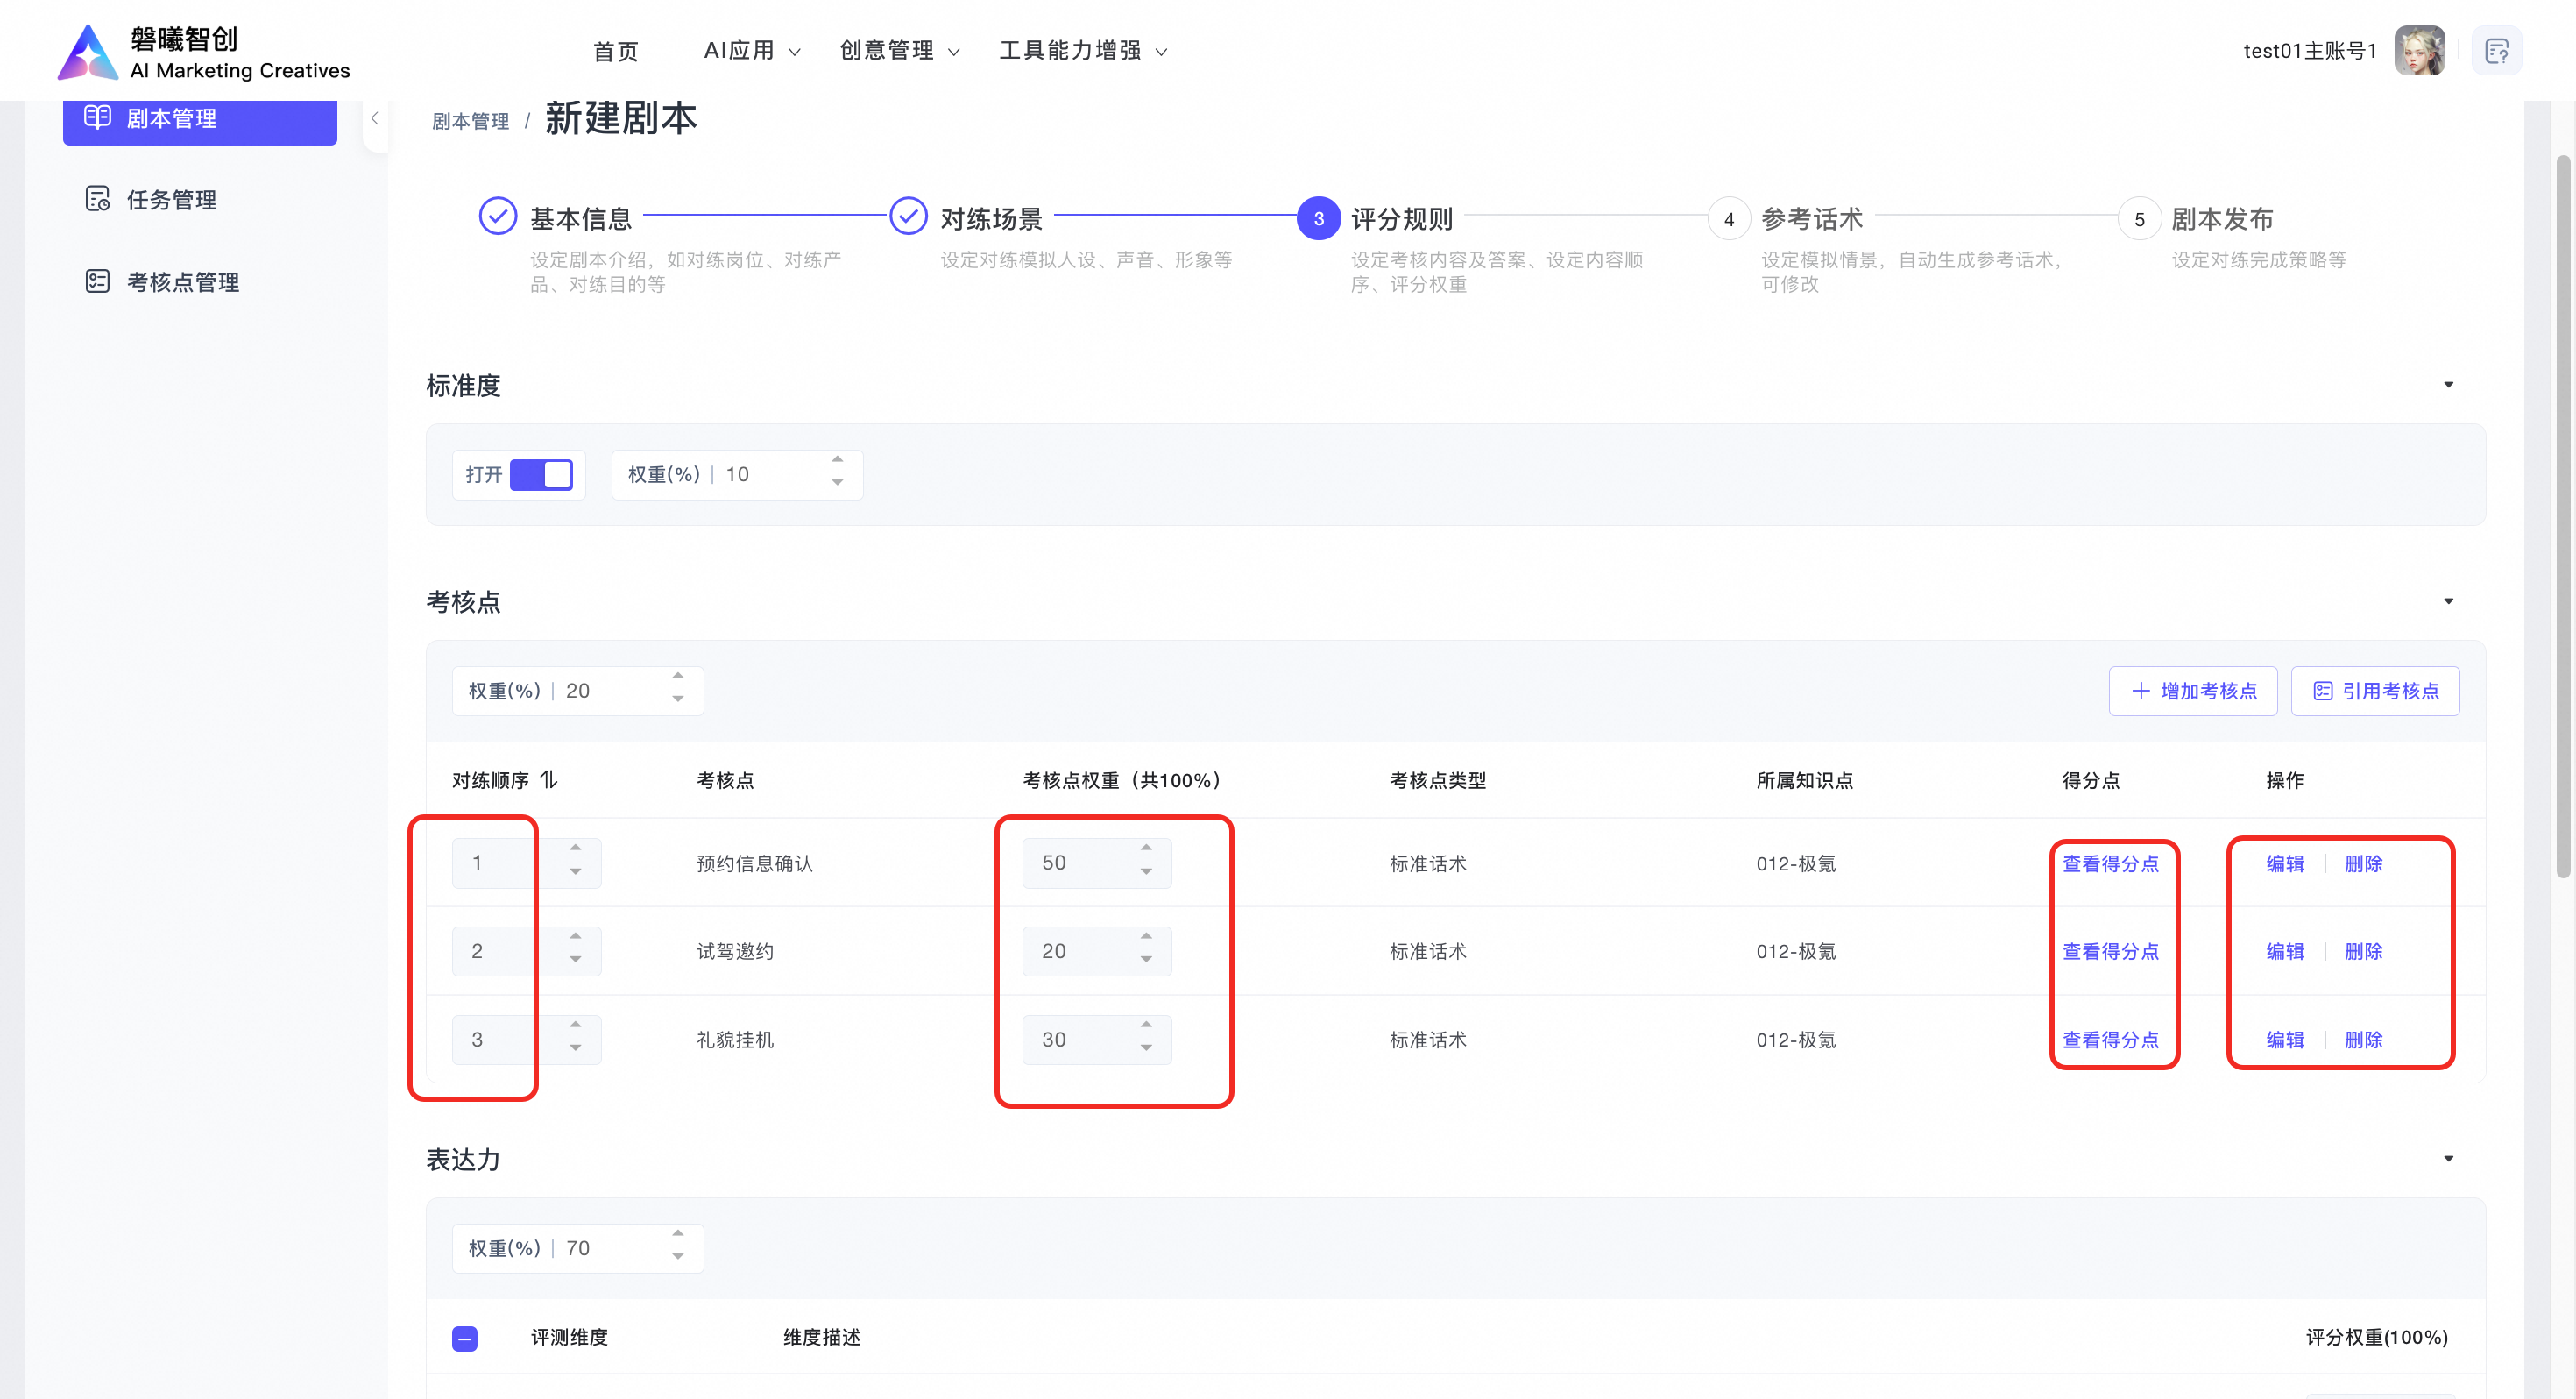Open the 工具能力增强 dropdown menu
This screenshot has width=2576, height=1399.
pos(1083,51)
